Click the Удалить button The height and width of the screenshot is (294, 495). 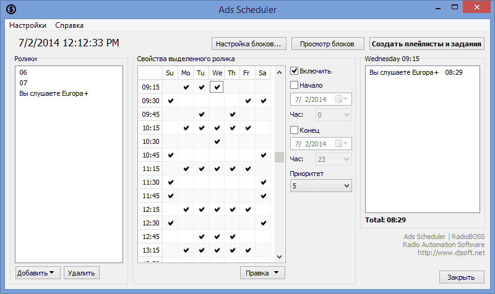pos(82,272)
